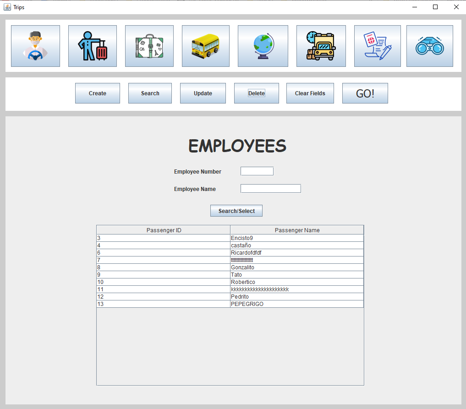Screen dimensions: 466x409
Task: Select the table cell 'Ricardofdfdf'
Action: coord(297,253)
